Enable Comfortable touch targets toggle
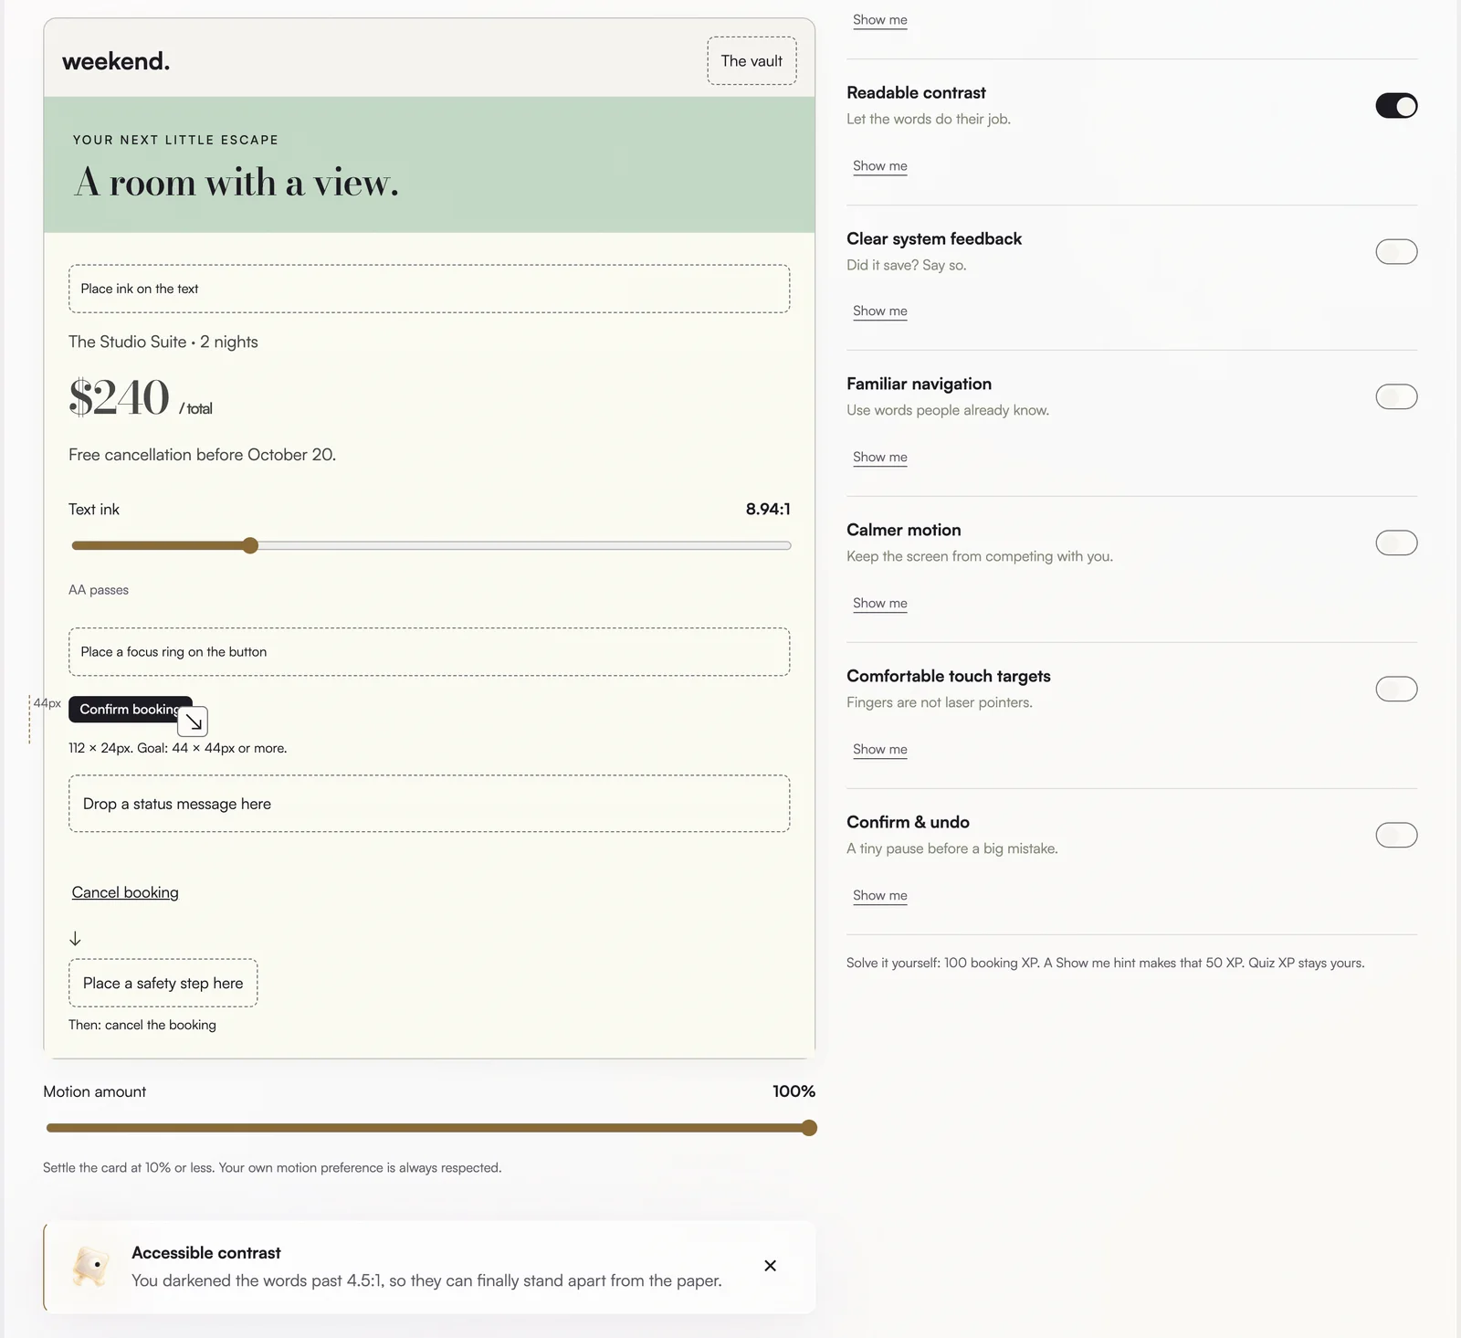 [1396, 689]
